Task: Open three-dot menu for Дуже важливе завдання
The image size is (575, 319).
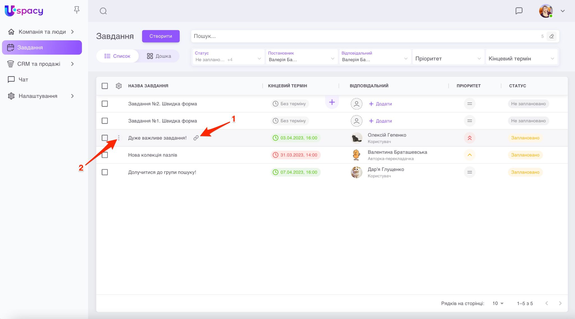Action: tap(119, 138)
